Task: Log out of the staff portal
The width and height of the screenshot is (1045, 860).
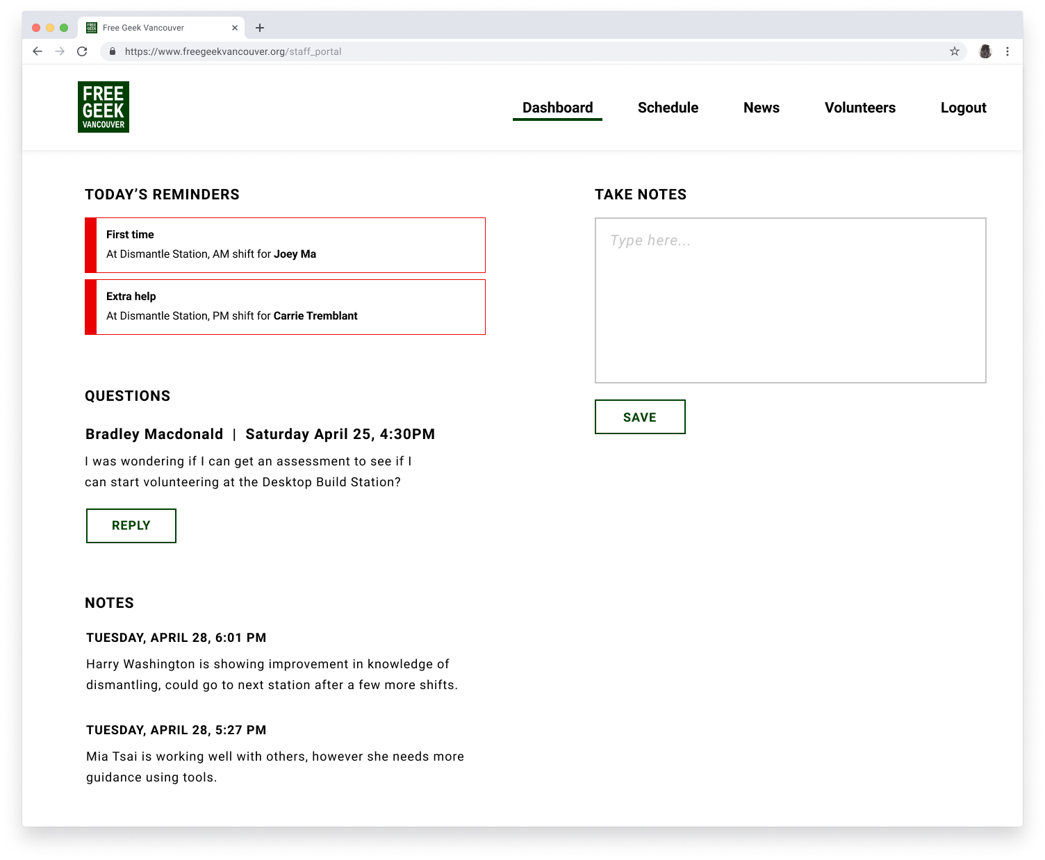Action: tap(963, 108)
